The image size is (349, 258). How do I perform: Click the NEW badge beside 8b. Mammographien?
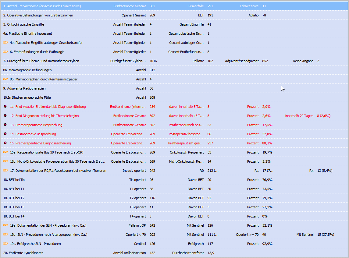point(5,79)
